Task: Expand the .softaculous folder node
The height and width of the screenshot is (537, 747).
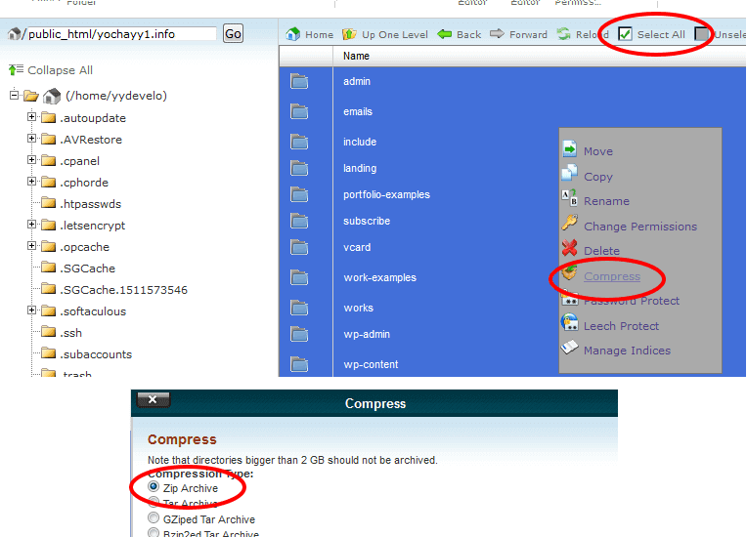Action: coord(31,310)
